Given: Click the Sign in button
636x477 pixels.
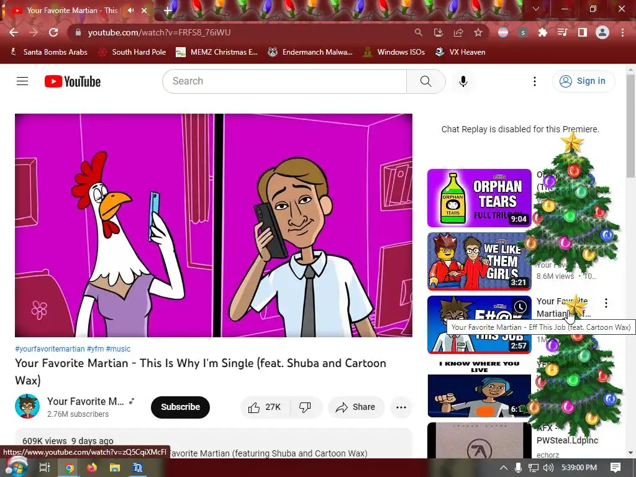Looking at the screenshot, I should tap(583, 81).
